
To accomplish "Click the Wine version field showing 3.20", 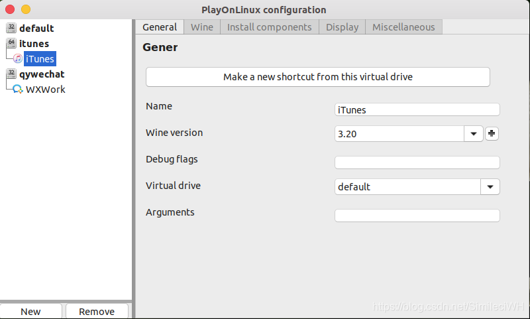I will (x=399, y=133).
